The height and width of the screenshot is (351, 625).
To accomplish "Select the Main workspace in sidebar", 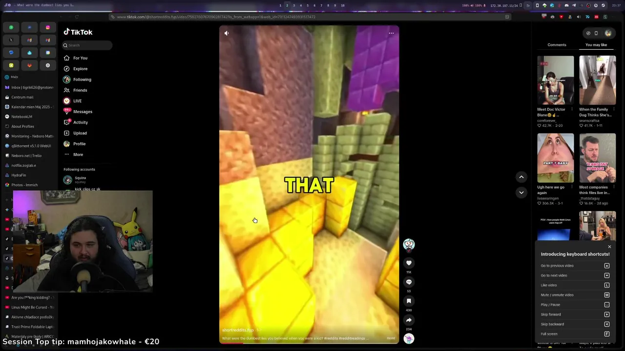I will coord(14,77).
